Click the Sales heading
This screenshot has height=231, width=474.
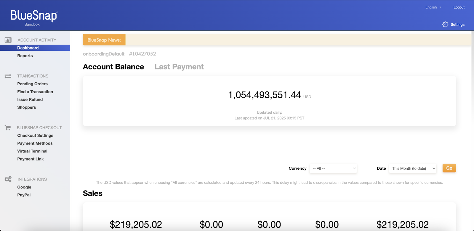point(93,194)
